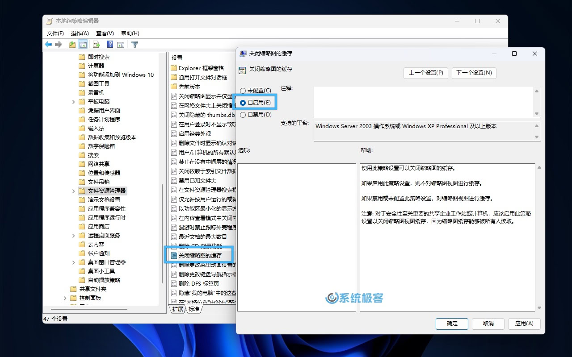Image resolution: width=572 pixels, height=357 pixels.
Task: Select the 未配置(C) radio button
Action: coord(243,91)
